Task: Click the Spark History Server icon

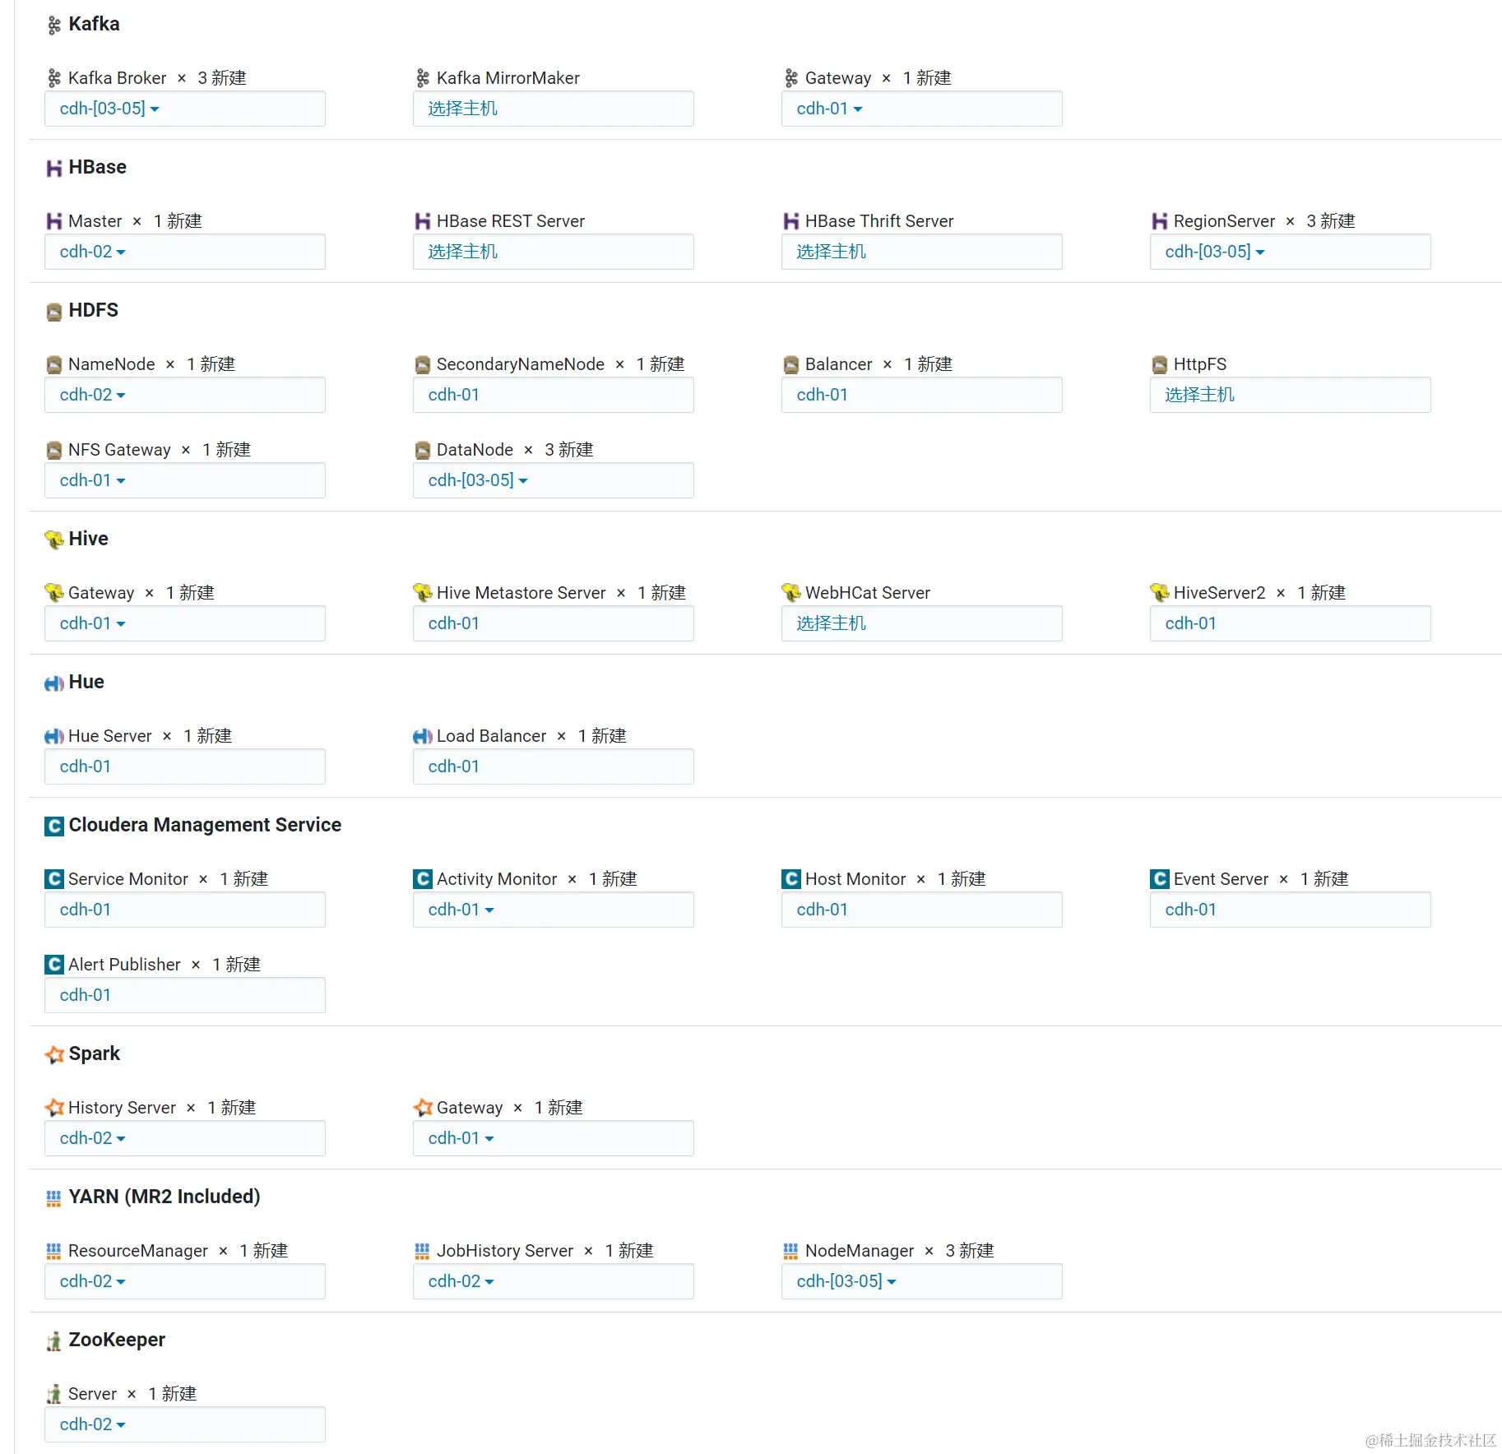Action: click(54, 1108)
